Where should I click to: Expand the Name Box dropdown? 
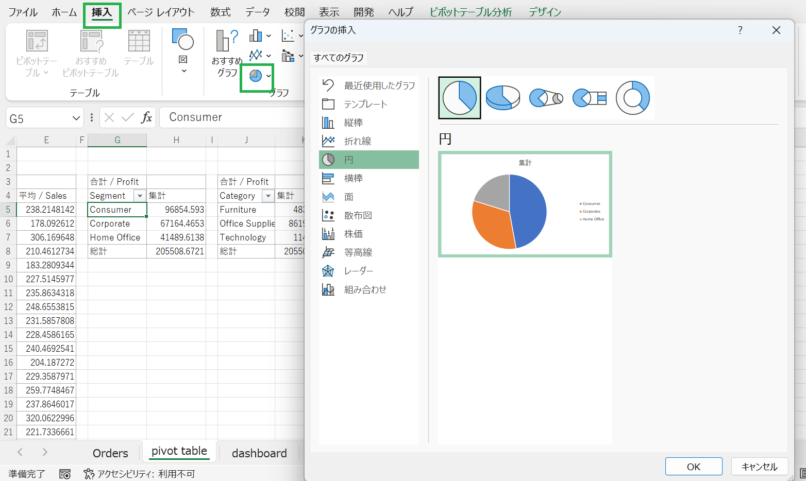(x=76, y=118)
